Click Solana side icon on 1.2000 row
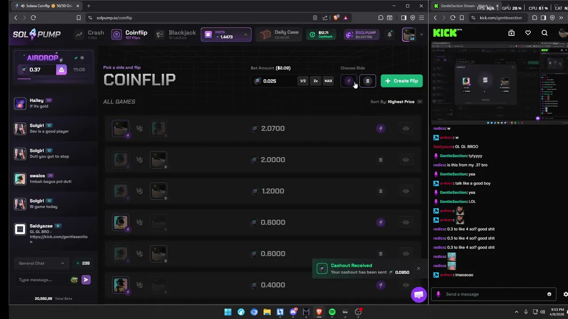 click(380, 191)
